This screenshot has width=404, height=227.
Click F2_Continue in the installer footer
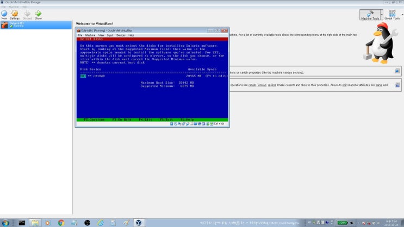tap(94, 119)
